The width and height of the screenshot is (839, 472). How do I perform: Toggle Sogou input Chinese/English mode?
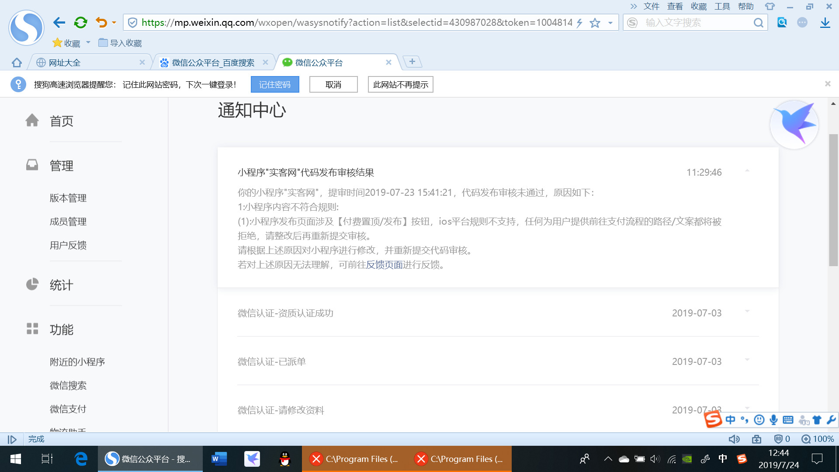coord(730,420)
